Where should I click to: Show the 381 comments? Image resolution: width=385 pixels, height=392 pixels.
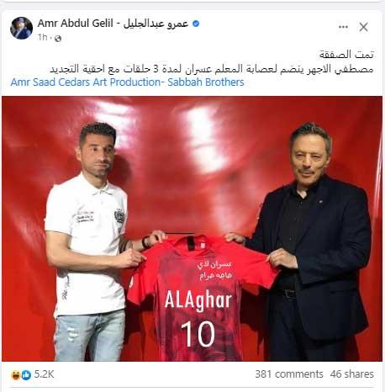(289, 374)
